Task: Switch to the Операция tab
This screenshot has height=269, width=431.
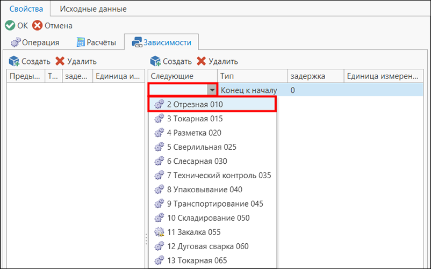Action: (x=35, y=42)
